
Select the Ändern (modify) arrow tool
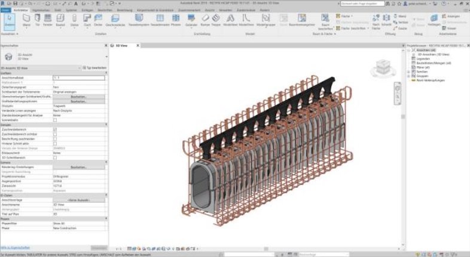coord(10,21)
